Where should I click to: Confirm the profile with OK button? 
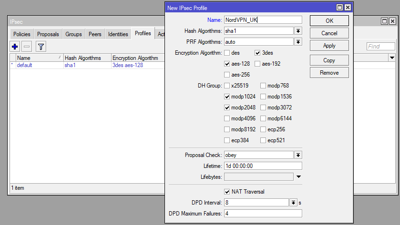click(x=329, y=21)
